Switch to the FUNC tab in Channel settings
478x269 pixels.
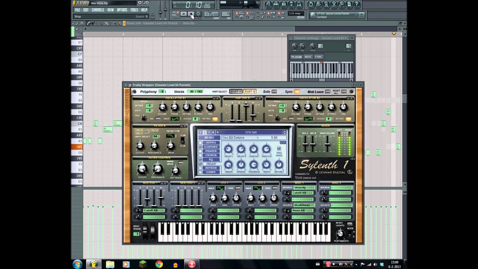(x=319, y=57)
